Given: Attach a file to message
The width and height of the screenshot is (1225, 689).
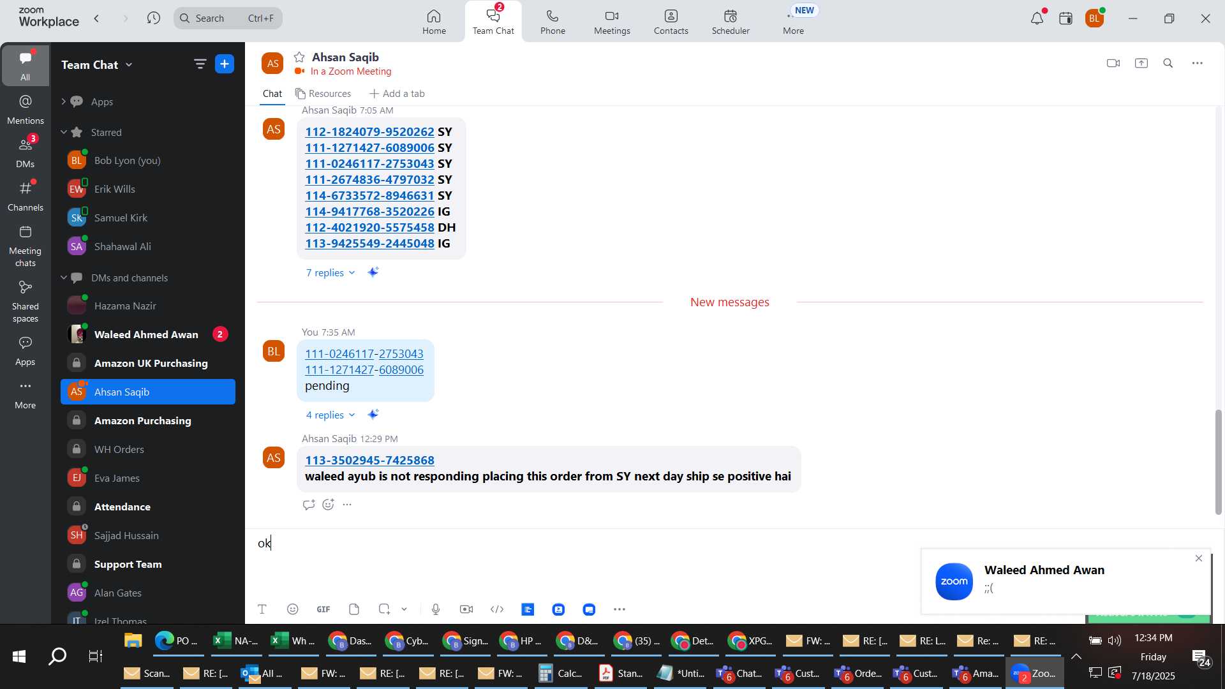Looking at the screenshot, I should coord(354,609).
